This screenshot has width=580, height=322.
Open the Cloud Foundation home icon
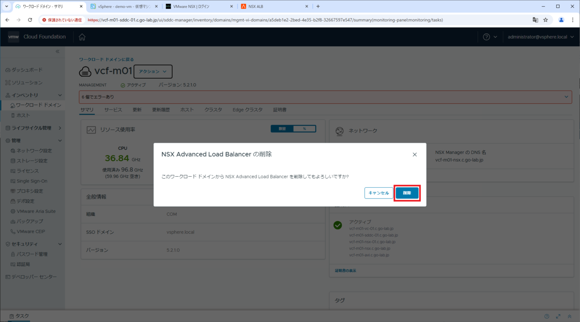(82, 37)
